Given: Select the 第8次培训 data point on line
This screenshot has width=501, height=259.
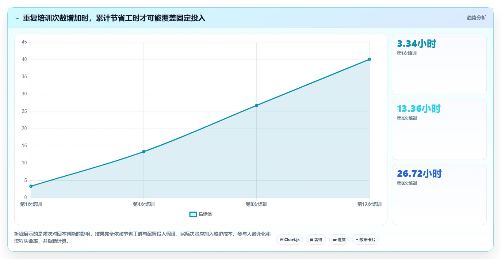Looking at the screenshot, I should click(x=256, y=106).
